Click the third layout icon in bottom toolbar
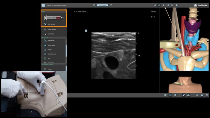Viewport: 210px width, 118px height. coord(175,95)
